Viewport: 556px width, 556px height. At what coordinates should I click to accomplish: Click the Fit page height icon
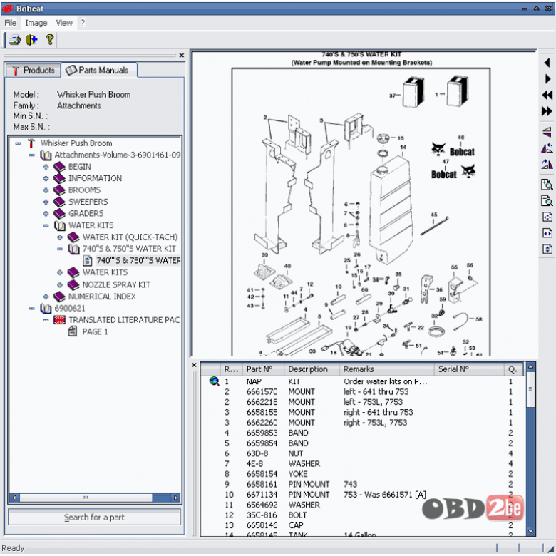(x=547, y=249)
